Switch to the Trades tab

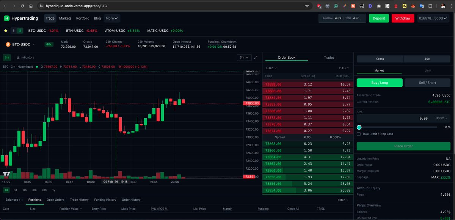pyautogui.click(x=329, y=58)
